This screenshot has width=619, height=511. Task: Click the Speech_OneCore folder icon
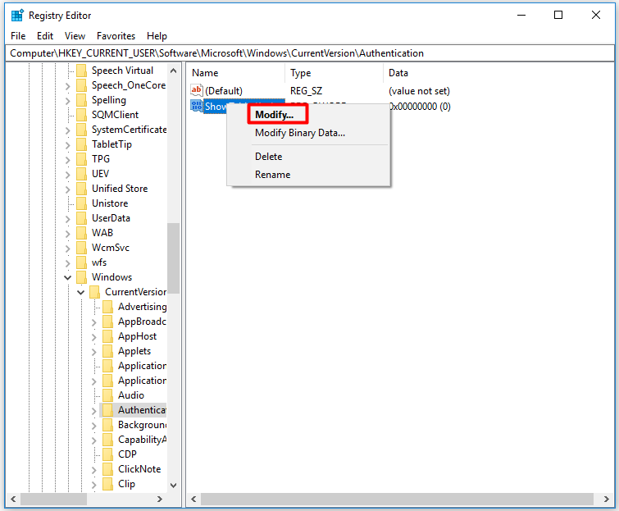(x=81, y=85)
